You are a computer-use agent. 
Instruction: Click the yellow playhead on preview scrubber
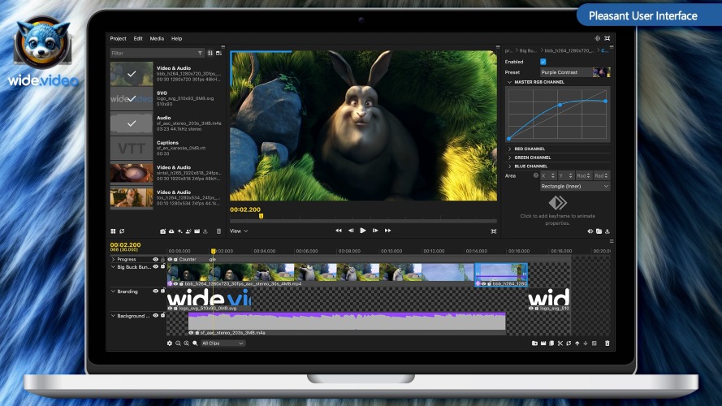tap(261, 216)
